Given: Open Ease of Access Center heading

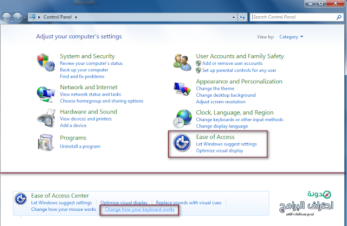Looking at the screenshot, I should 60,196.
